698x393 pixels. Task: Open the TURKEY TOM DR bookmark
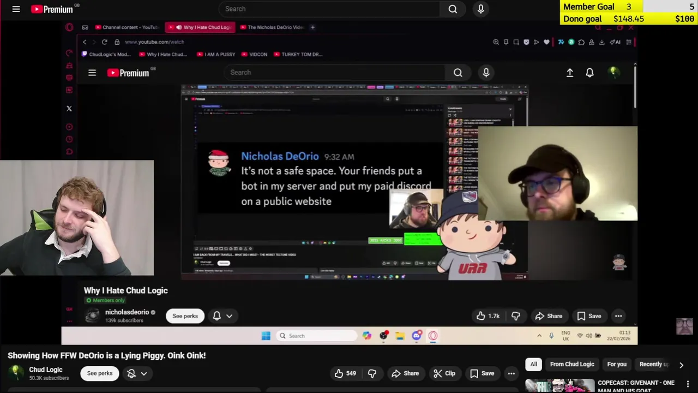pos(298,55)
